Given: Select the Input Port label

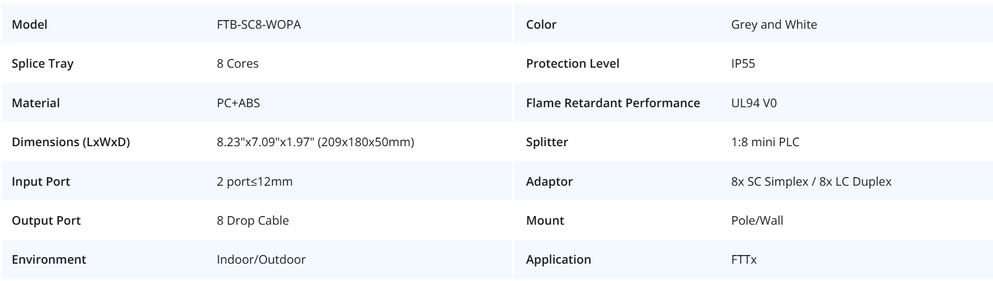Looking at the screenshot, I should [x=41, y=181].
